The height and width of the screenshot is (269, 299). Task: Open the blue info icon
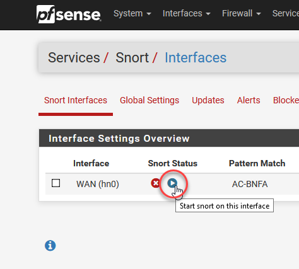tap(50, 246)
